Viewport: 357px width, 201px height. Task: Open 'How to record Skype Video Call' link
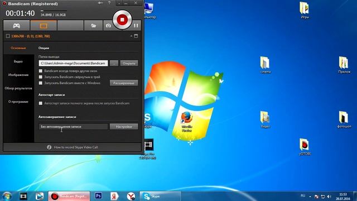pyautogui.click(x=76, y=147)
